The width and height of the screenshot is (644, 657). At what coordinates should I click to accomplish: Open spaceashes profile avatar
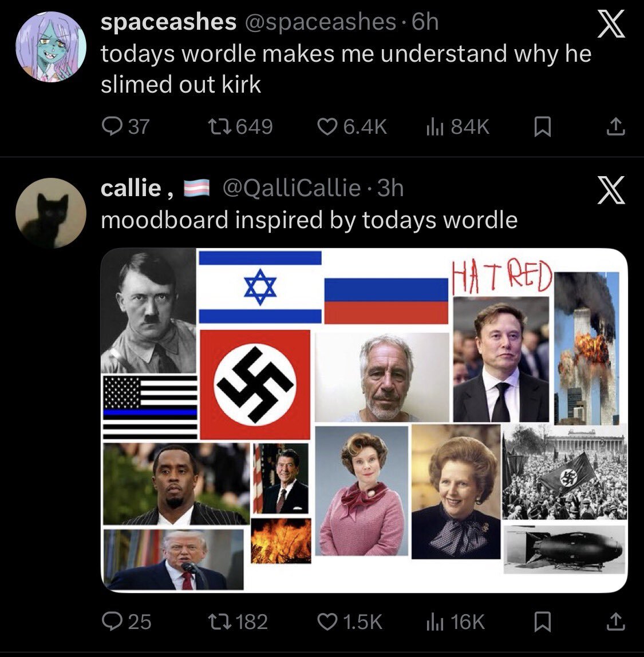coord(50,47)
